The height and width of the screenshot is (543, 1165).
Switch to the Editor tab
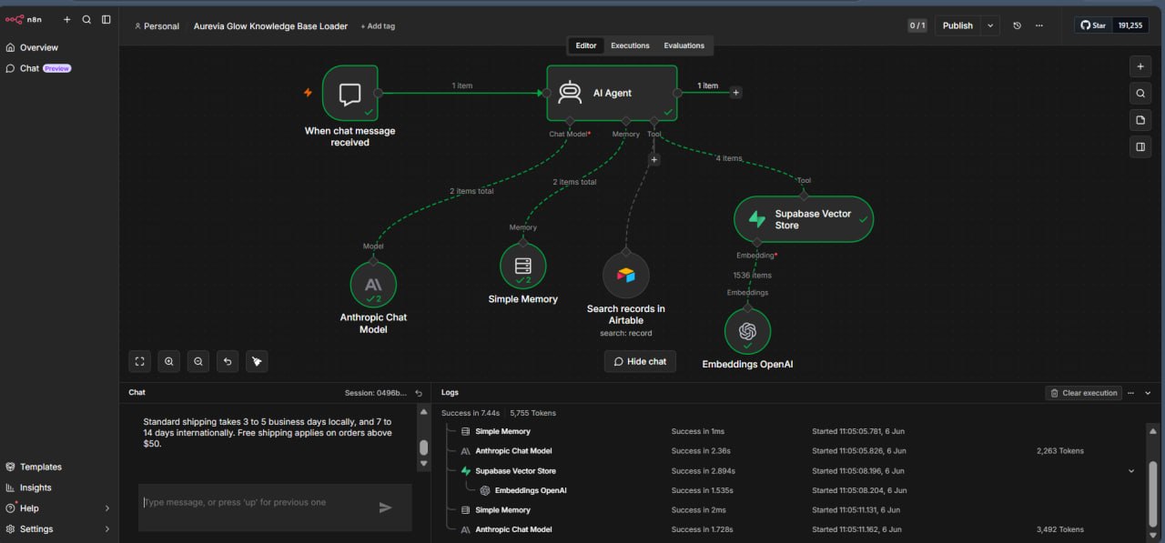(x=586, y=45)
